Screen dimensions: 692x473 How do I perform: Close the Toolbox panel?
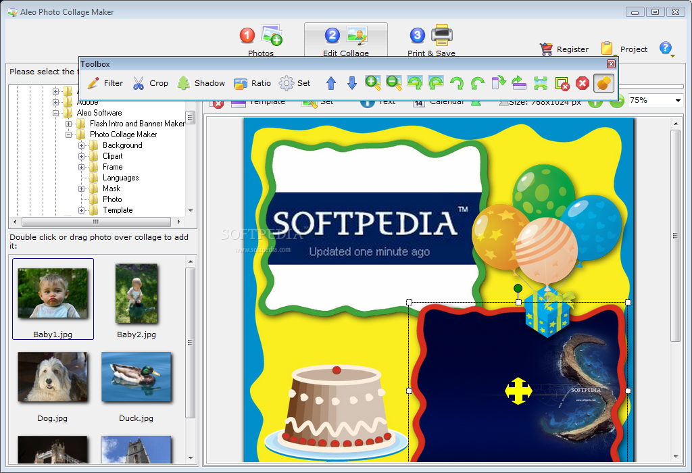point(611,64)
